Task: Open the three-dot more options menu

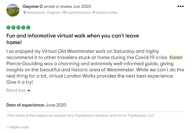Action: (x=180, y=6)
